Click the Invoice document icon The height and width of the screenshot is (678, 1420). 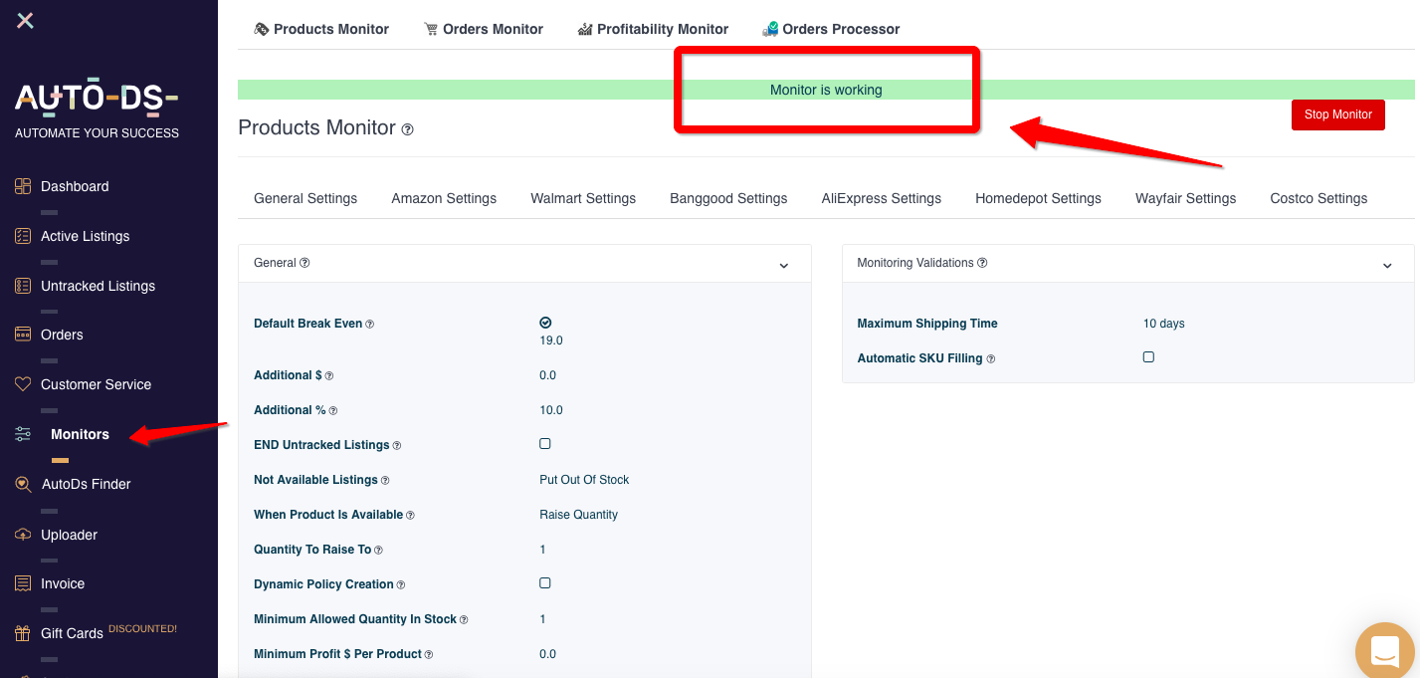point(23,583)
